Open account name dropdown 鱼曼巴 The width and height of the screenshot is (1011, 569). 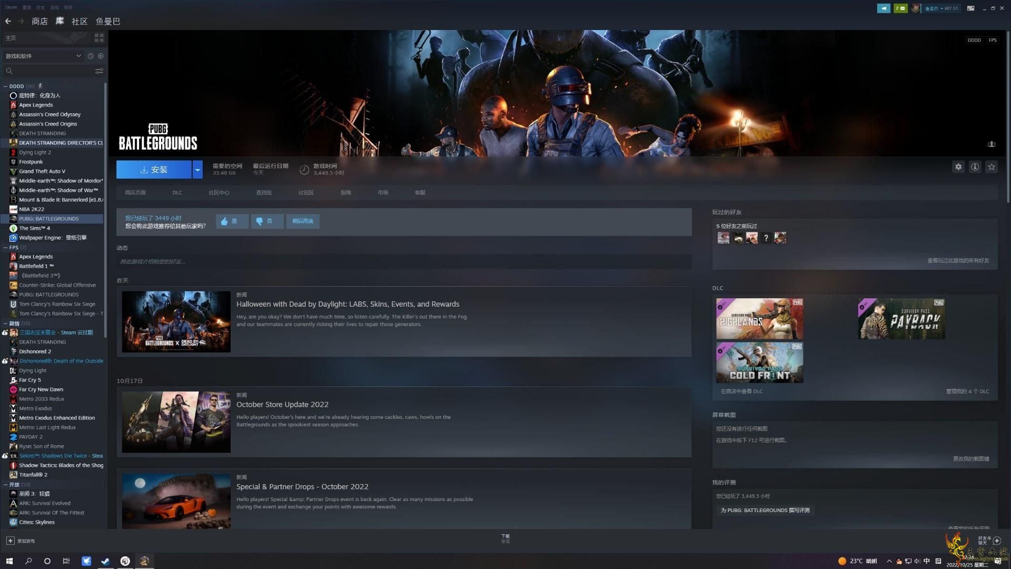[942, 8]
